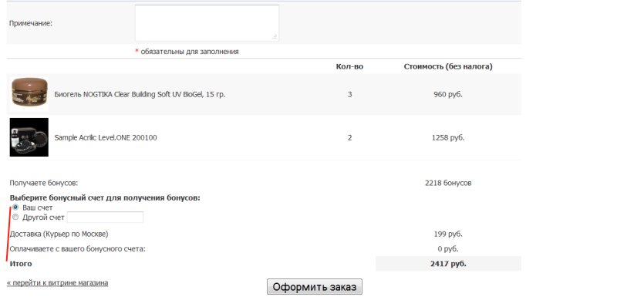Open the NOGTIKA BioGel jar product thumbnail
Viewport: 617px width, 307px height.
tap(29, 94)
